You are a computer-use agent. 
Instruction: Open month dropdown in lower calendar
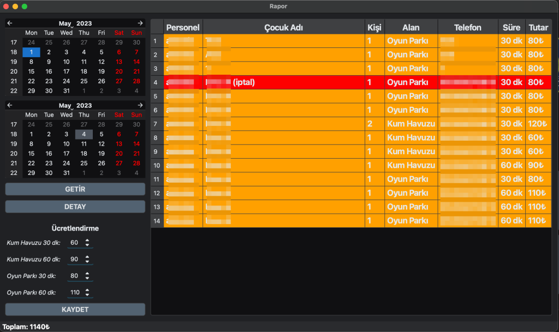point(66,106)
